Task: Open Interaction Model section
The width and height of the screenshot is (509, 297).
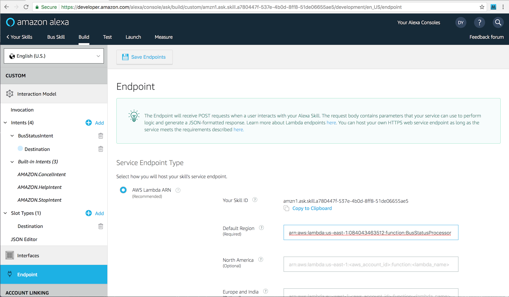Action: pos(54,94)
